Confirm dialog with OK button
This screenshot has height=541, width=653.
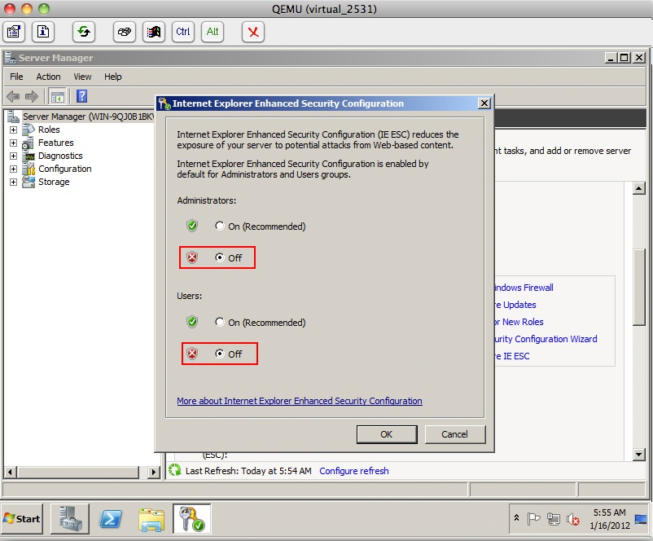[387, 434]
